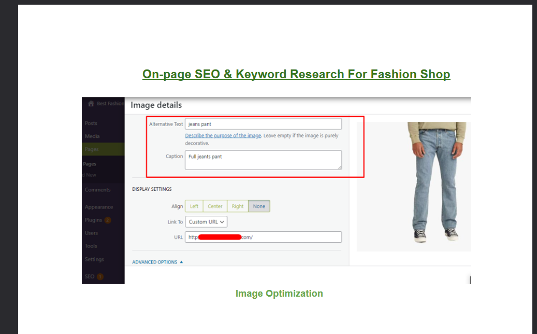Set image alignment to Left
Screen dimensions: 537x334
[x=194, y=206]
